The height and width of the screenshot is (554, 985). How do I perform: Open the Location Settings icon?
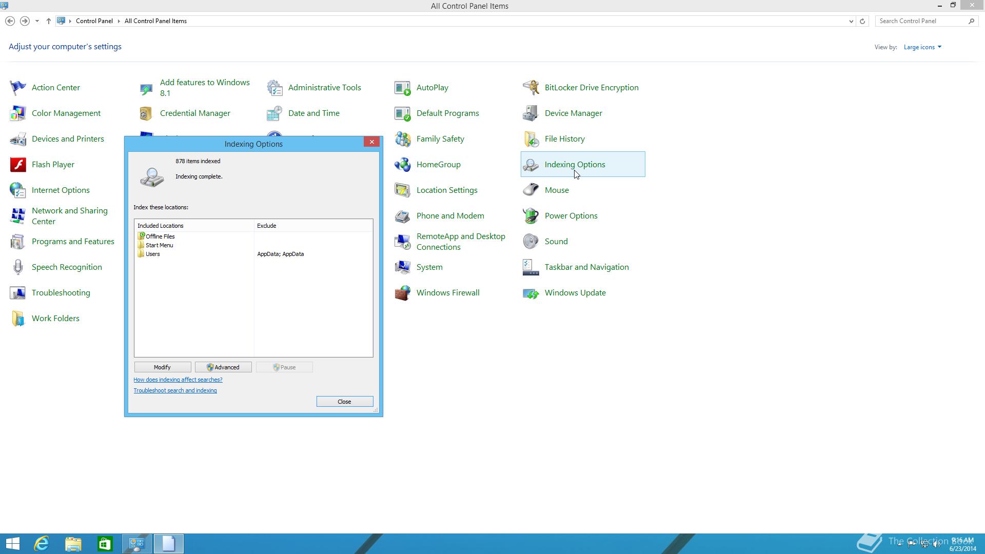403,190
